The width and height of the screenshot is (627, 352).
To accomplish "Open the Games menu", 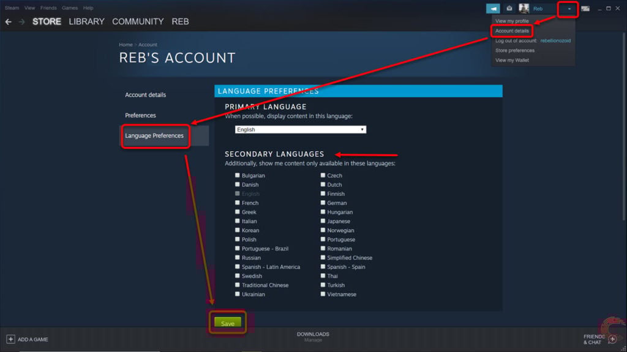I will click(70, 7).
